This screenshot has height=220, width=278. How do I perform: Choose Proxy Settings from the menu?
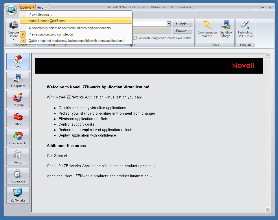pyautogui.click(x=40, y=14)
